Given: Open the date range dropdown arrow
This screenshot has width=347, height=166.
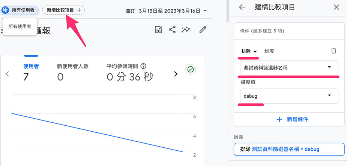Looking at the screenshot, I should tap(205, 10).
